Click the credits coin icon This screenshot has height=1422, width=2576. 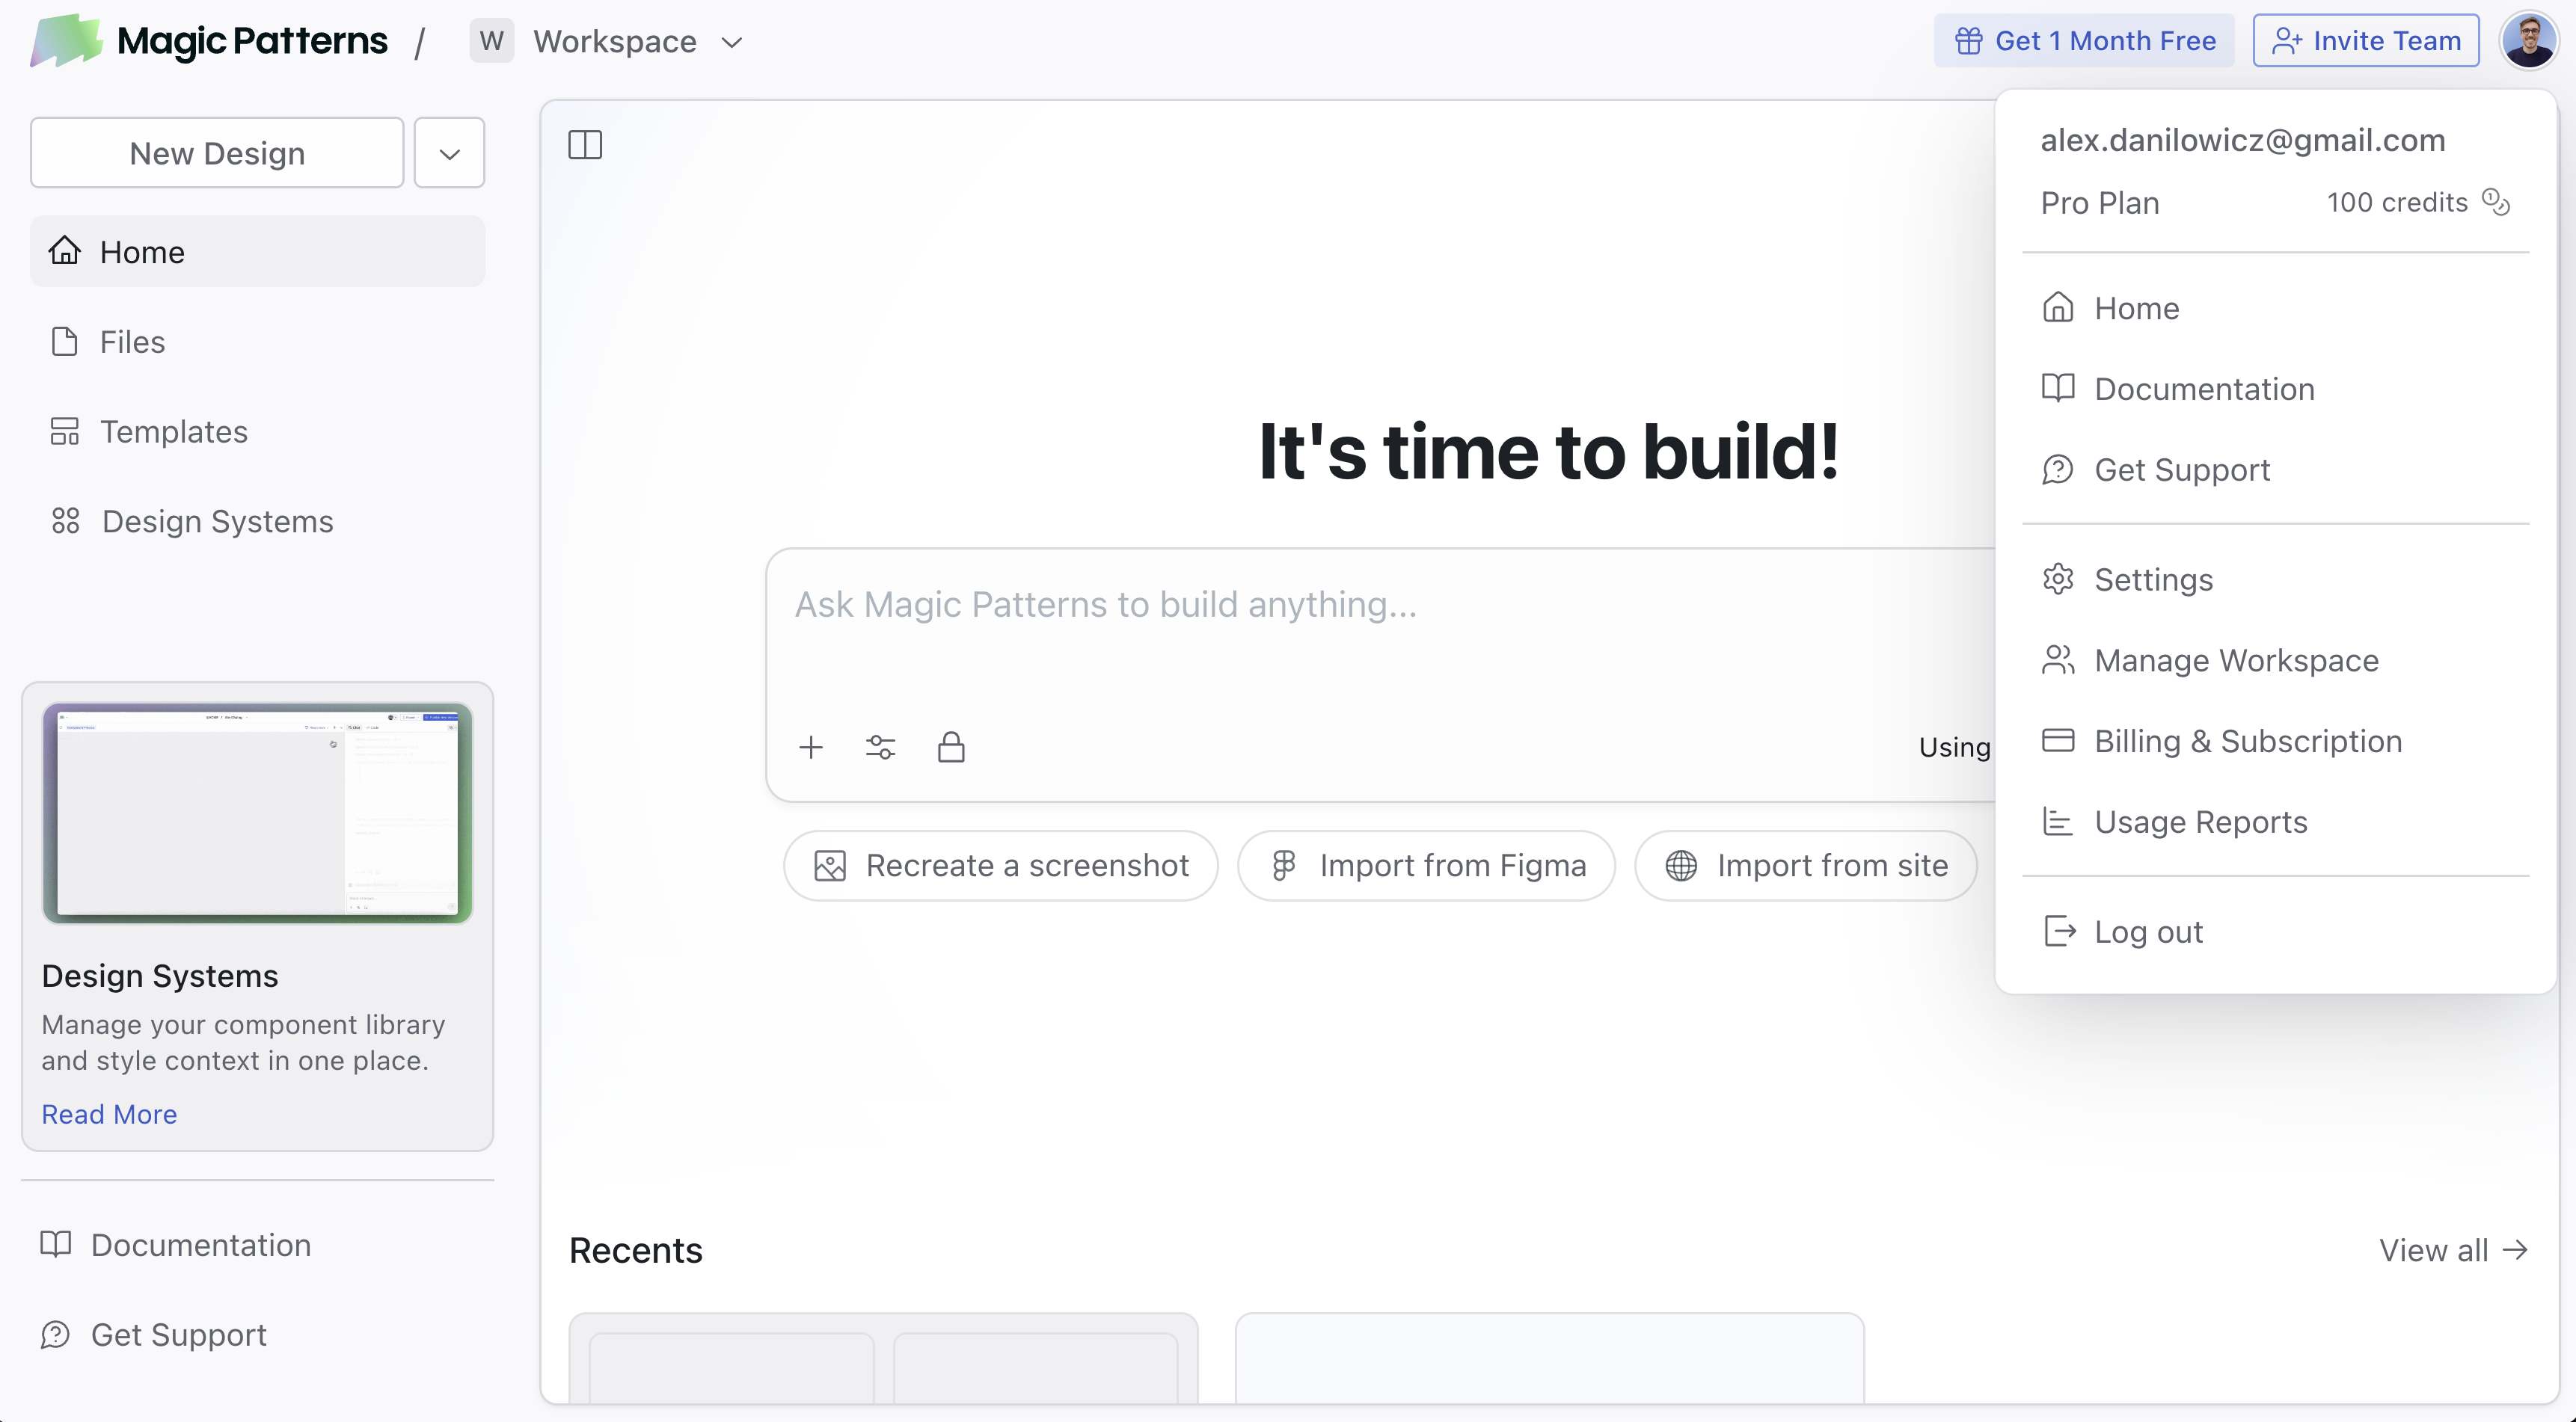click(x=2496, y=202)
